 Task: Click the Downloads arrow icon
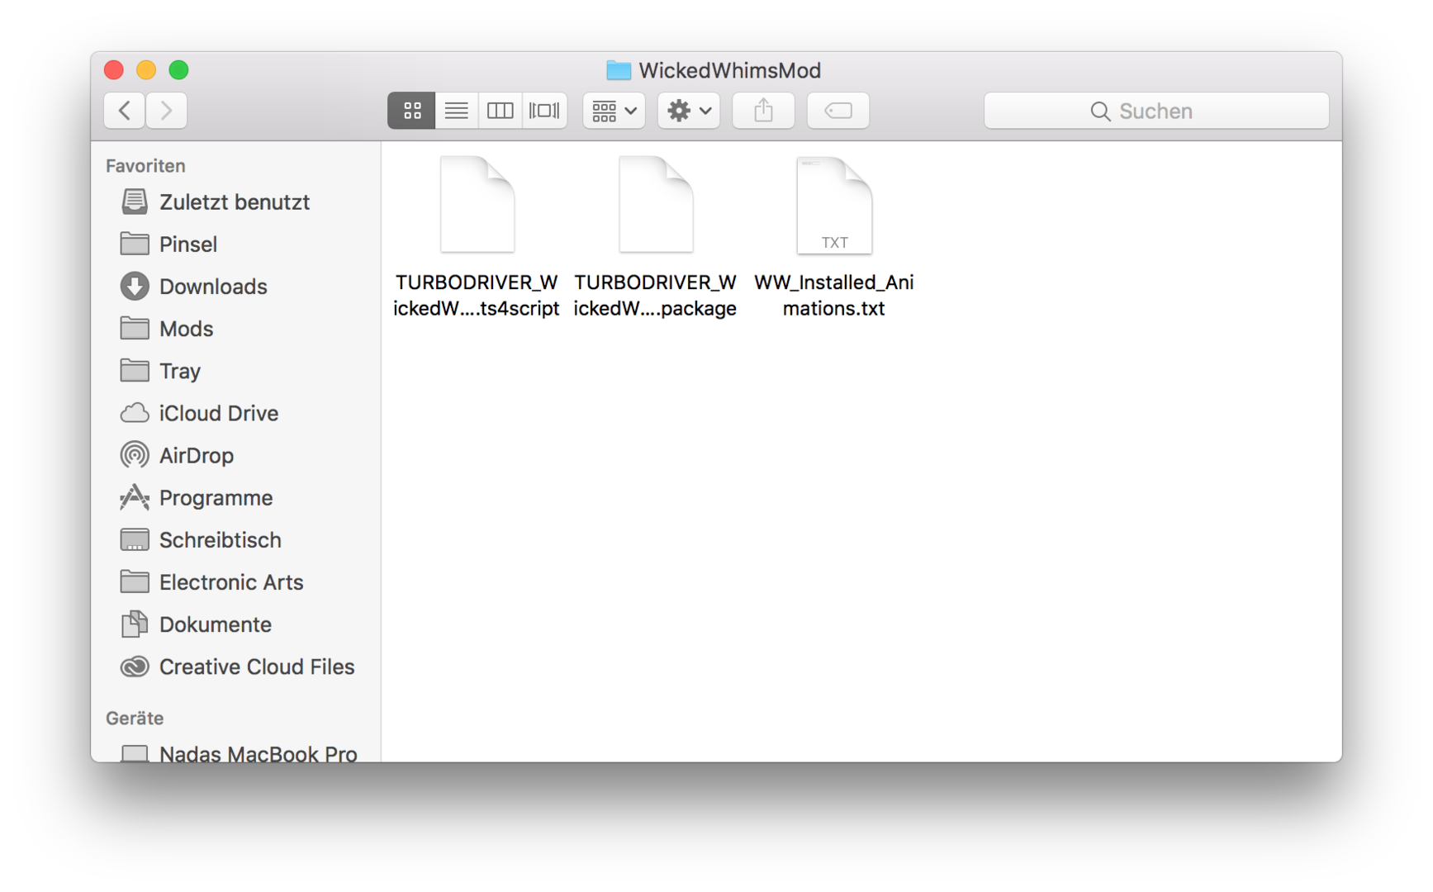point(135,286)
